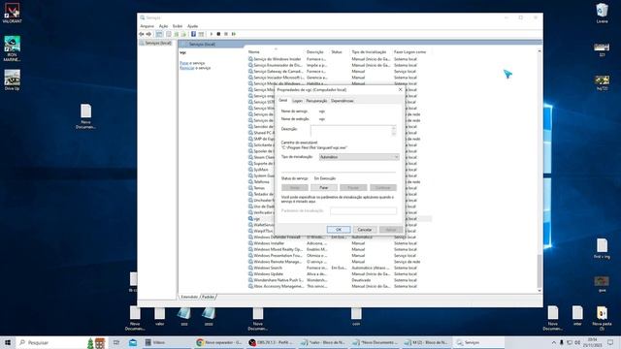
Task: Click the Reiniciar o serviço link
Action: 187,68
